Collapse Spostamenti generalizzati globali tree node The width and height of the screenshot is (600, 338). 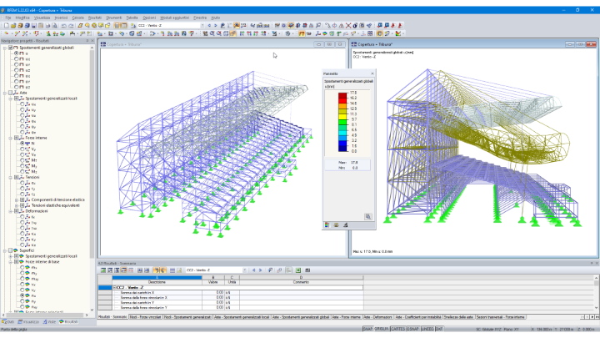click(5, 48)
